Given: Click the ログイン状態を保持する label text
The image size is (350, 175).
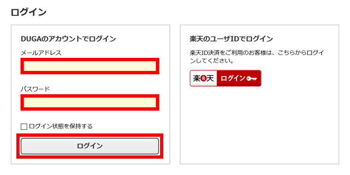Looking at the screenshot, I should pyautogui.click(x=61, y=126).
